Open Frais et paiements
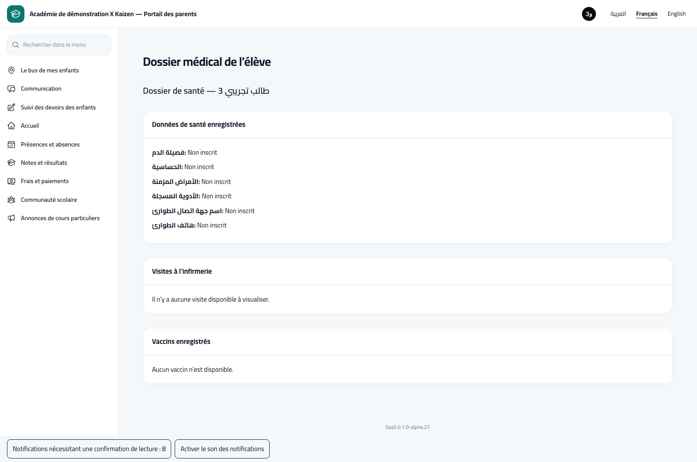Screen dimensions: 697x462 click(x=59, y=181)
